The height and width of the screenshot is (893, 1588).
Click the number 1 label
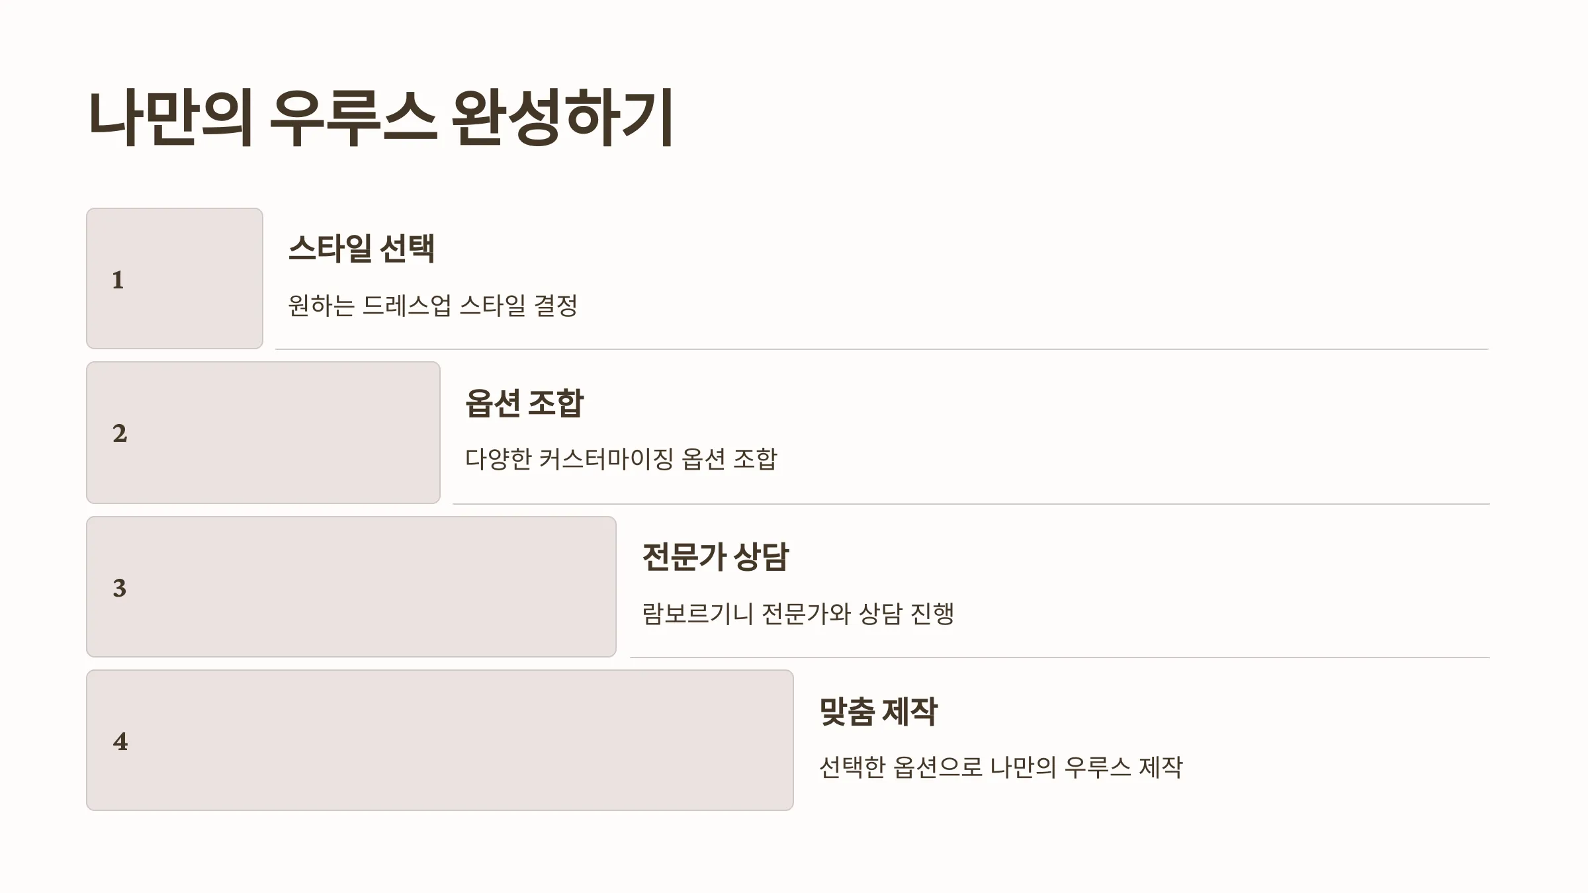[x=118, y=280]
